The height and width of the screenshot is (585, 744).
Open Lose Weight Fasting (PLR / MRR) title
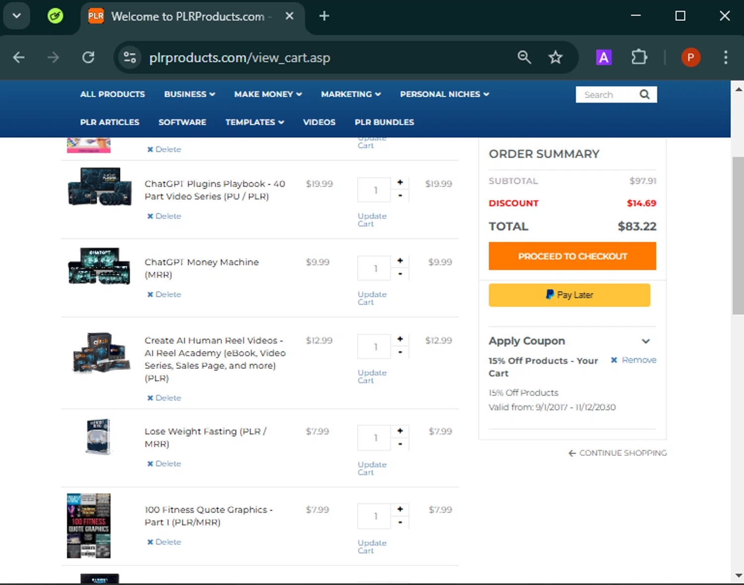pyautogui.click(x=205, y=438)
